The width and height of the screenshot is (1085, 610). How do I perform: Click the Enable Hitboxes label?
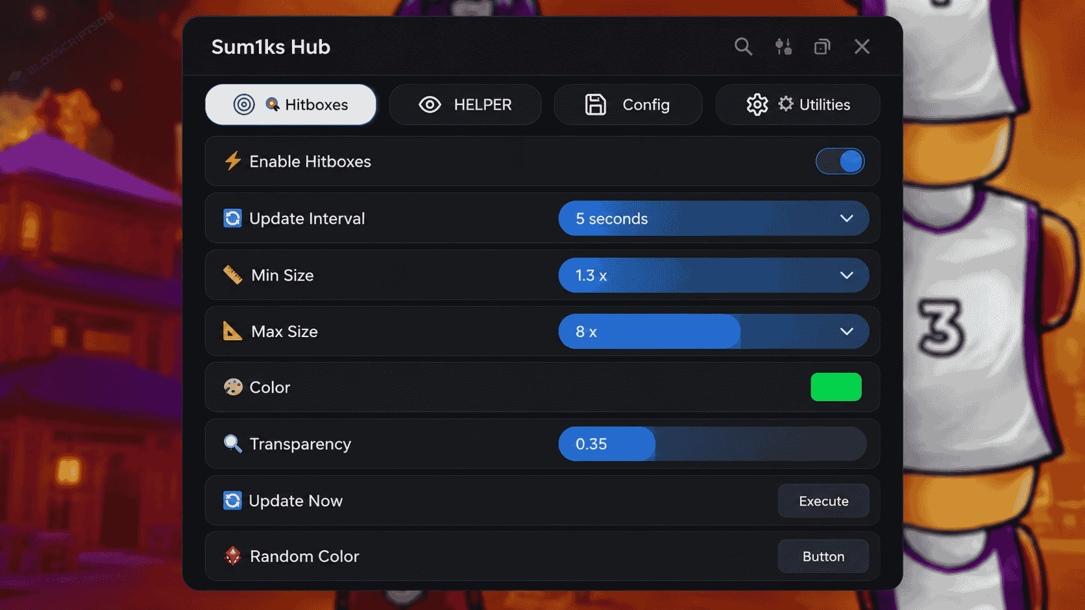tap(310, 161)
